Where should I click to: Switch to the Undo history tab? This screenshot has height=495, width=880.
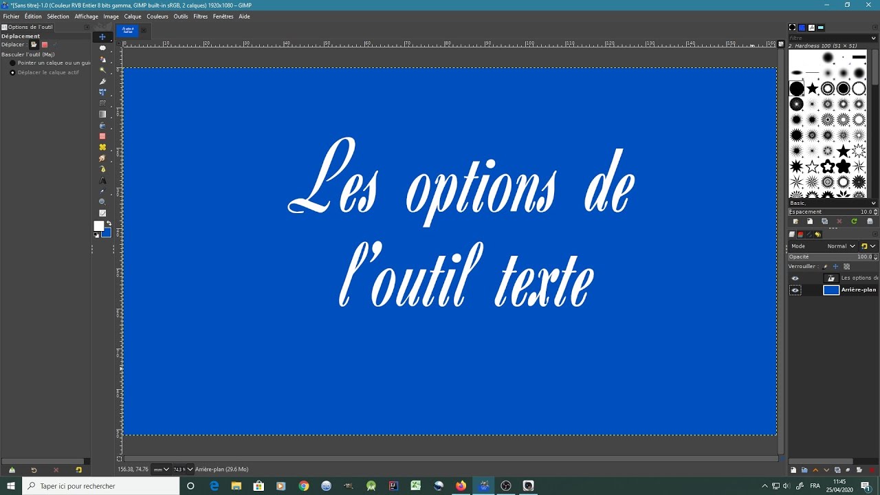817,234
